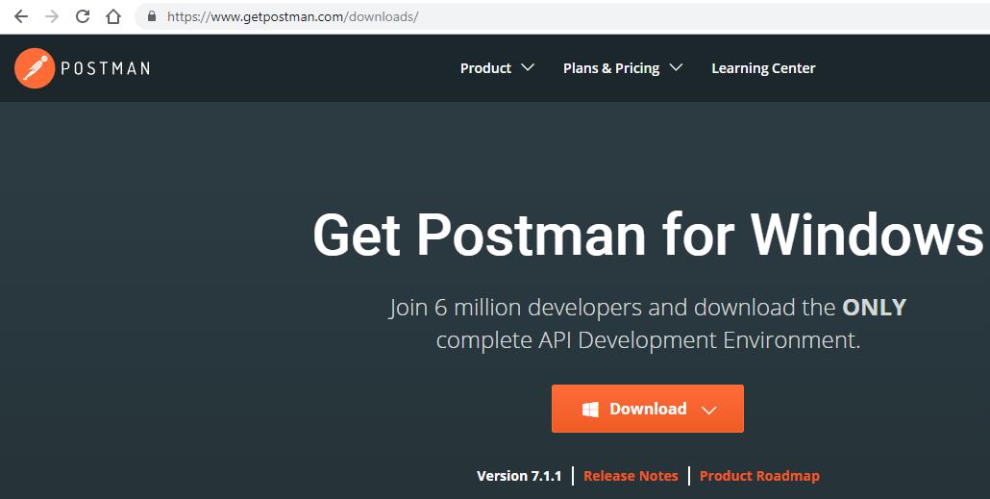The image size is (990, 499).
Task: Click the 'complete API Development Environment' text
Action: coord(648,340)
